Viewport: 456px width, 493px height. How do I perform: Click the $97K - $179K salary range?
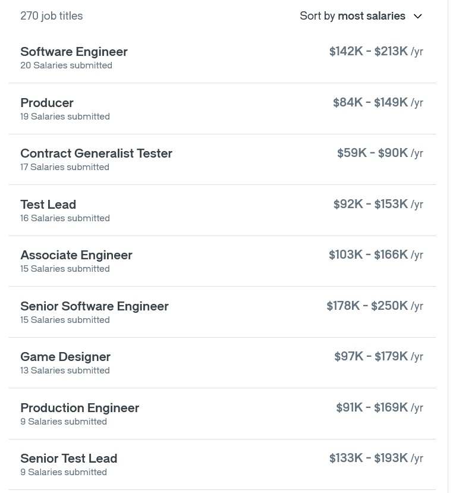[x=371, y=357]
